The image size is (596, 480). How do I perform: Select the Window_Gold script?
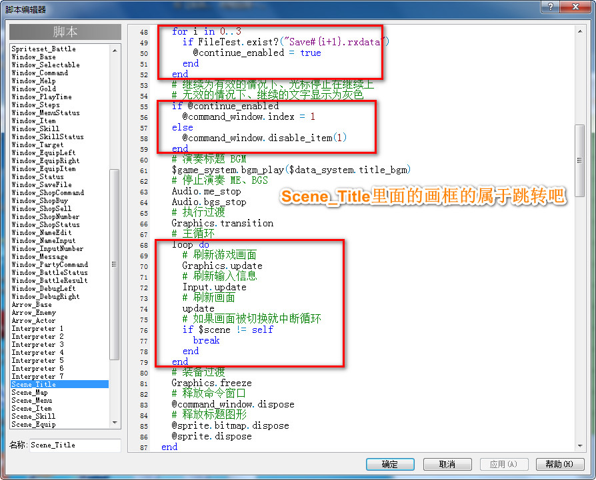[34, 89]
